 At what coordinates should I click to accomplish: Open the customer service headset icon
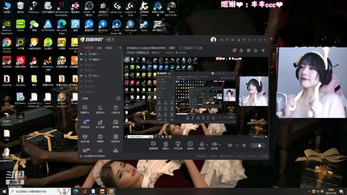(x=222, y=40)
